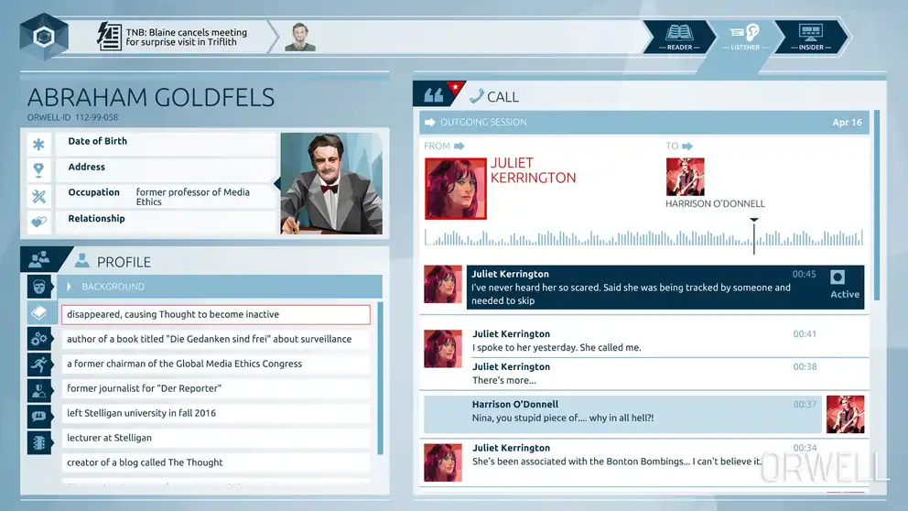Open the speech bubble category icon
The height and width of the screenshot is (511, 908).
click(39, 416)
